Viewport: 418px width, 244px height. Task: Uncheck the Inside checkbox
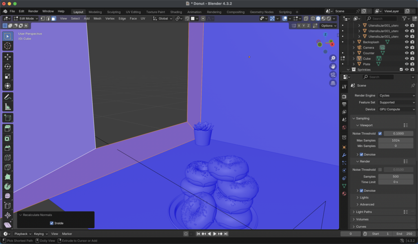(x=52, y=223)
